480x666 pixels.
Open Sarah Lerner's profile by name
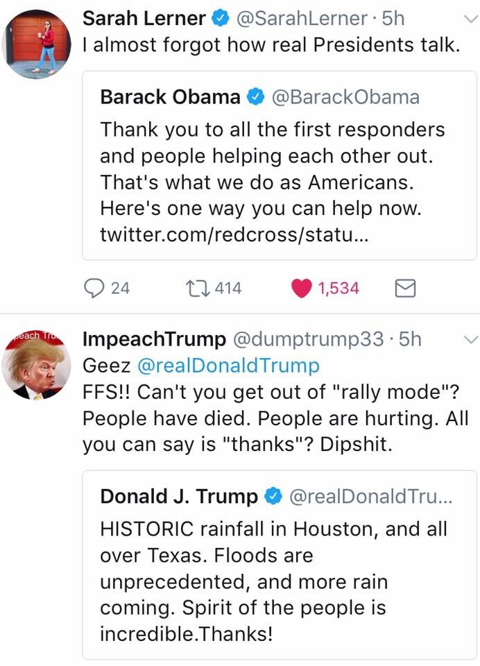coord(144,19)
